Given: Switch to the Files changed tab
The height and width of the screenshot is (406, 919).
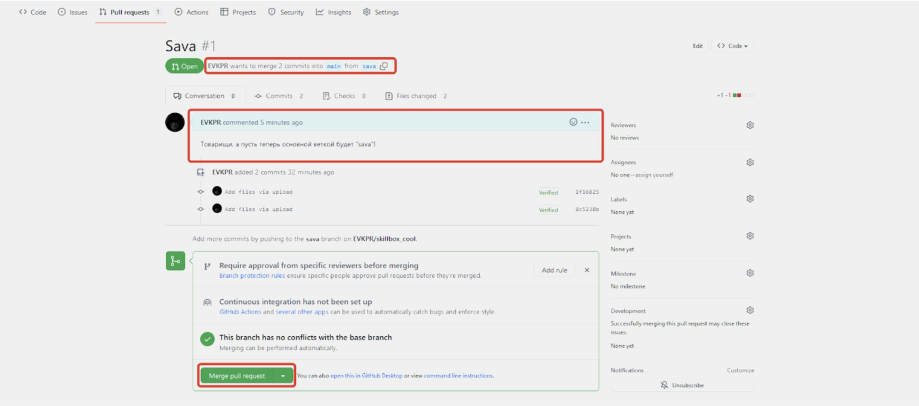Looking at the screenshot, I should tap(415, 96).
